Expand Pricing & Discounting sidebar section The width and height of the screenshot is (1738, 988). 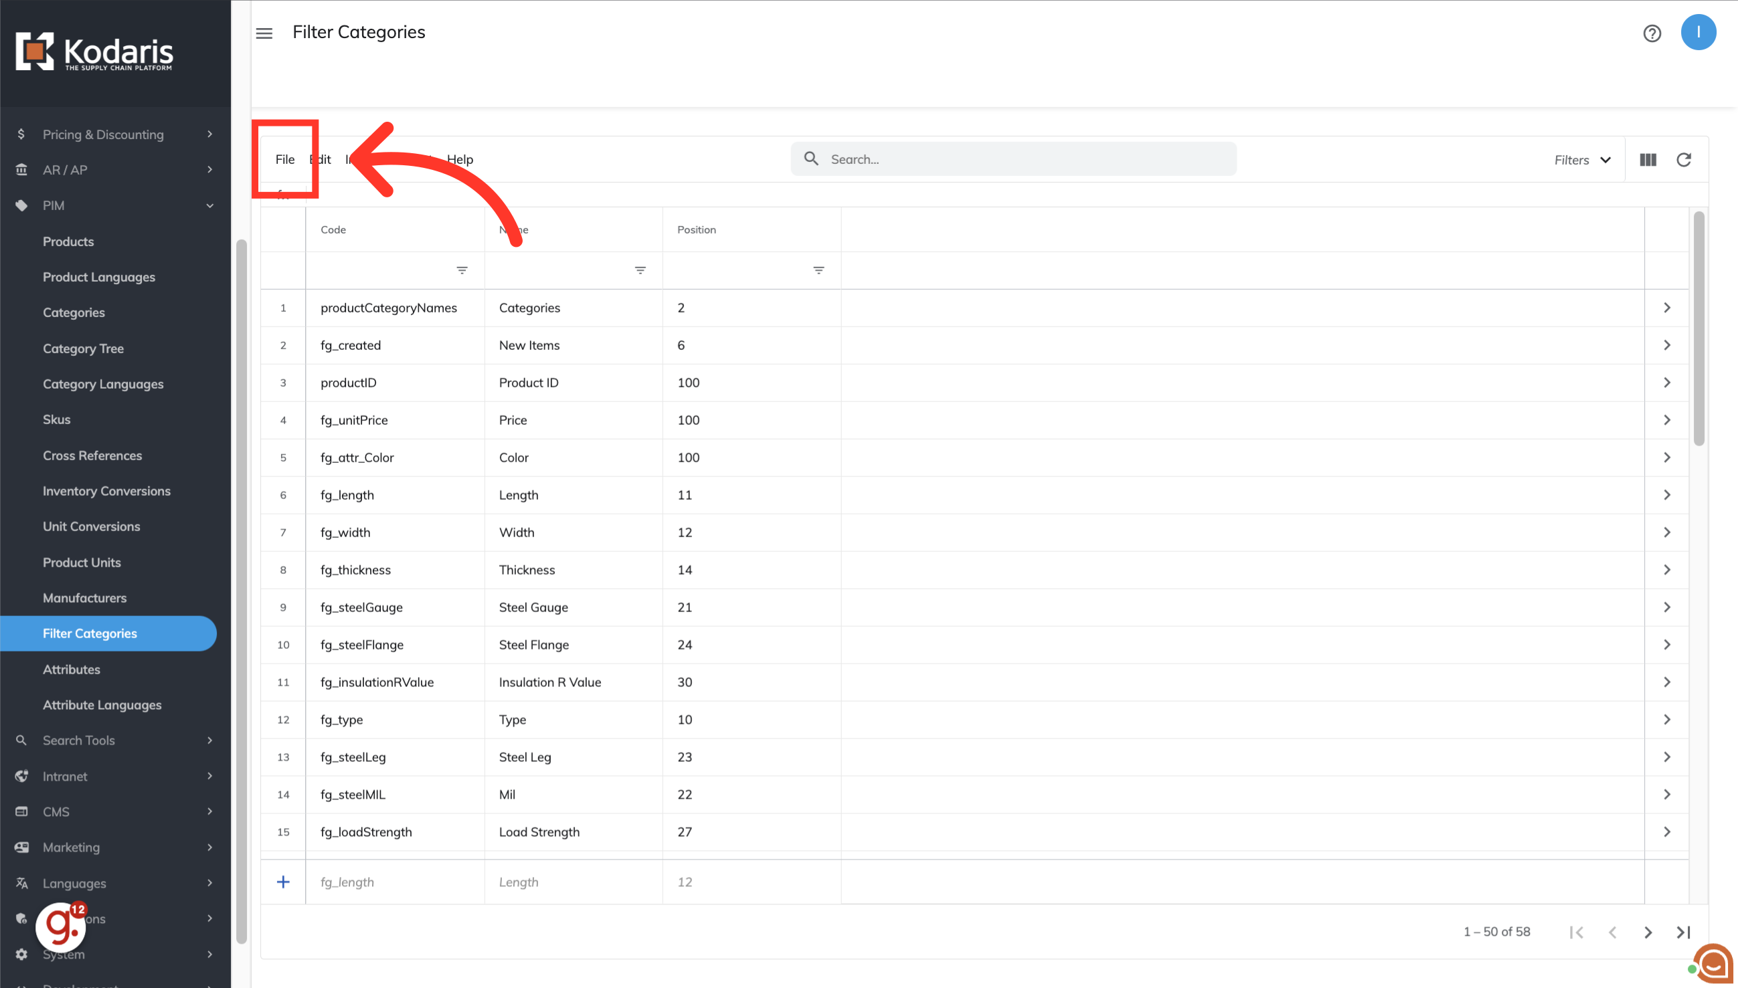115,134
